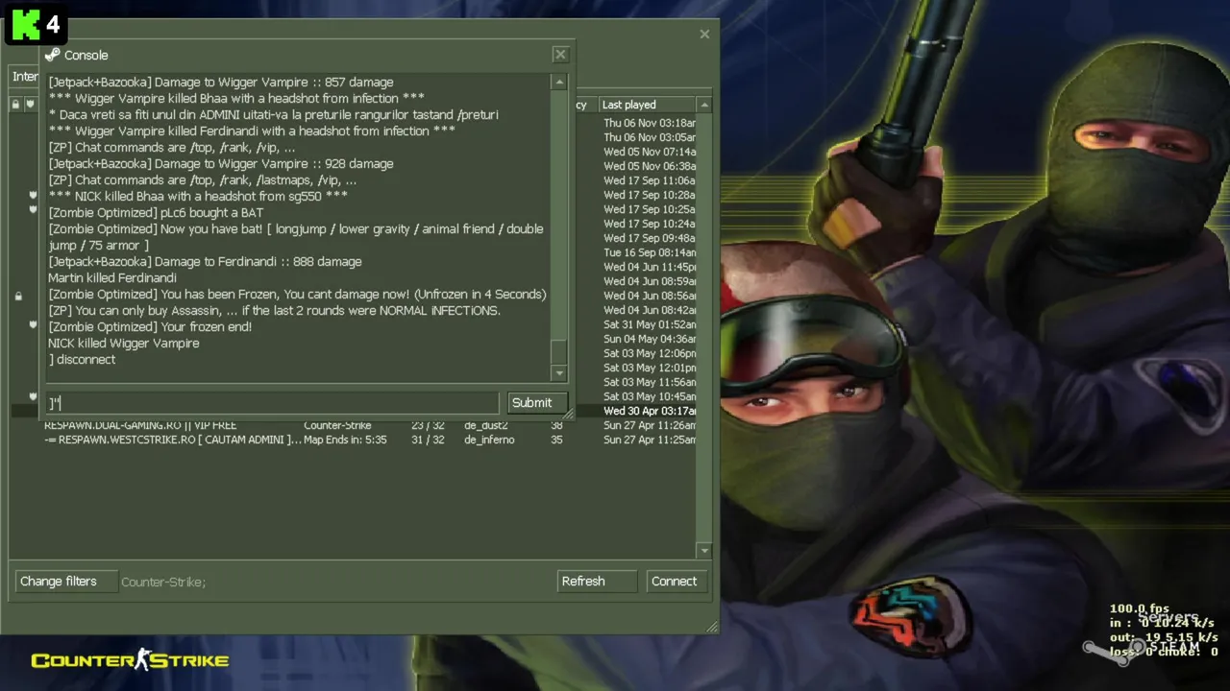Close the server browser window behind Console
Viewport: 1230px width, 691px height.
(x=704, y=34)
